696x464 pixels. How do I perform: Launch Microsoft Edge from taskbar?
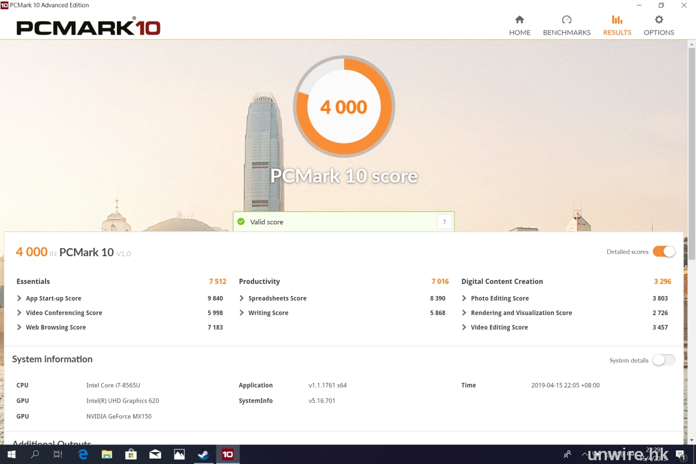click(x=83, y=454)
